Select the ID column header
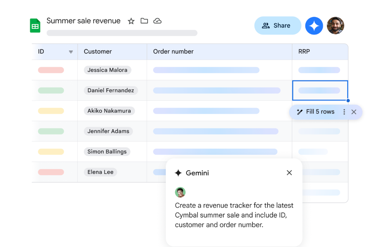 tap(55, 52)
